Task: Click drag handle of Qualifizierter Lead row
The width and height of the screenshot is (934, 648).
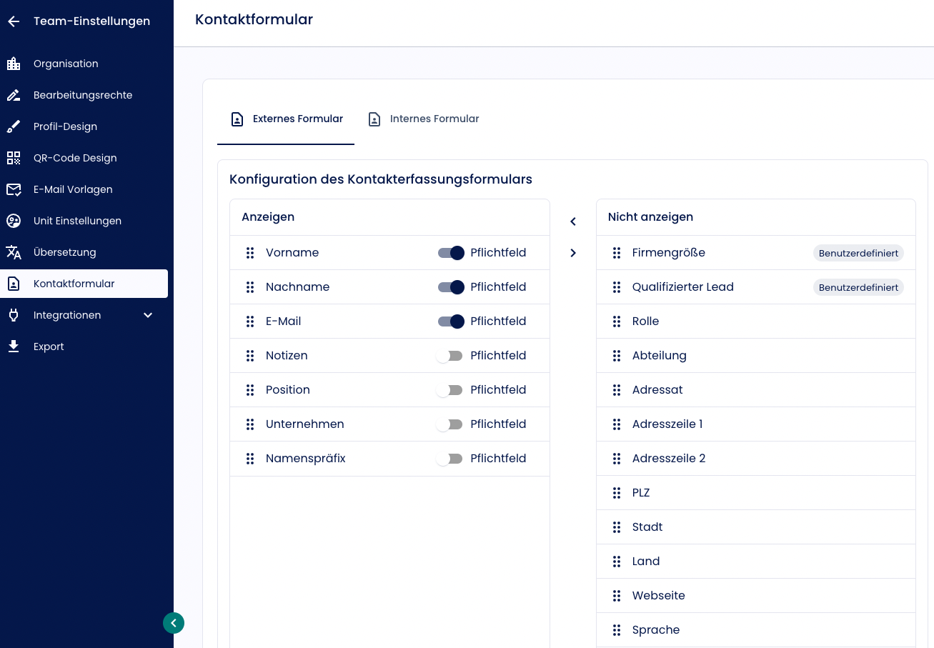Action: click(617, 287)
